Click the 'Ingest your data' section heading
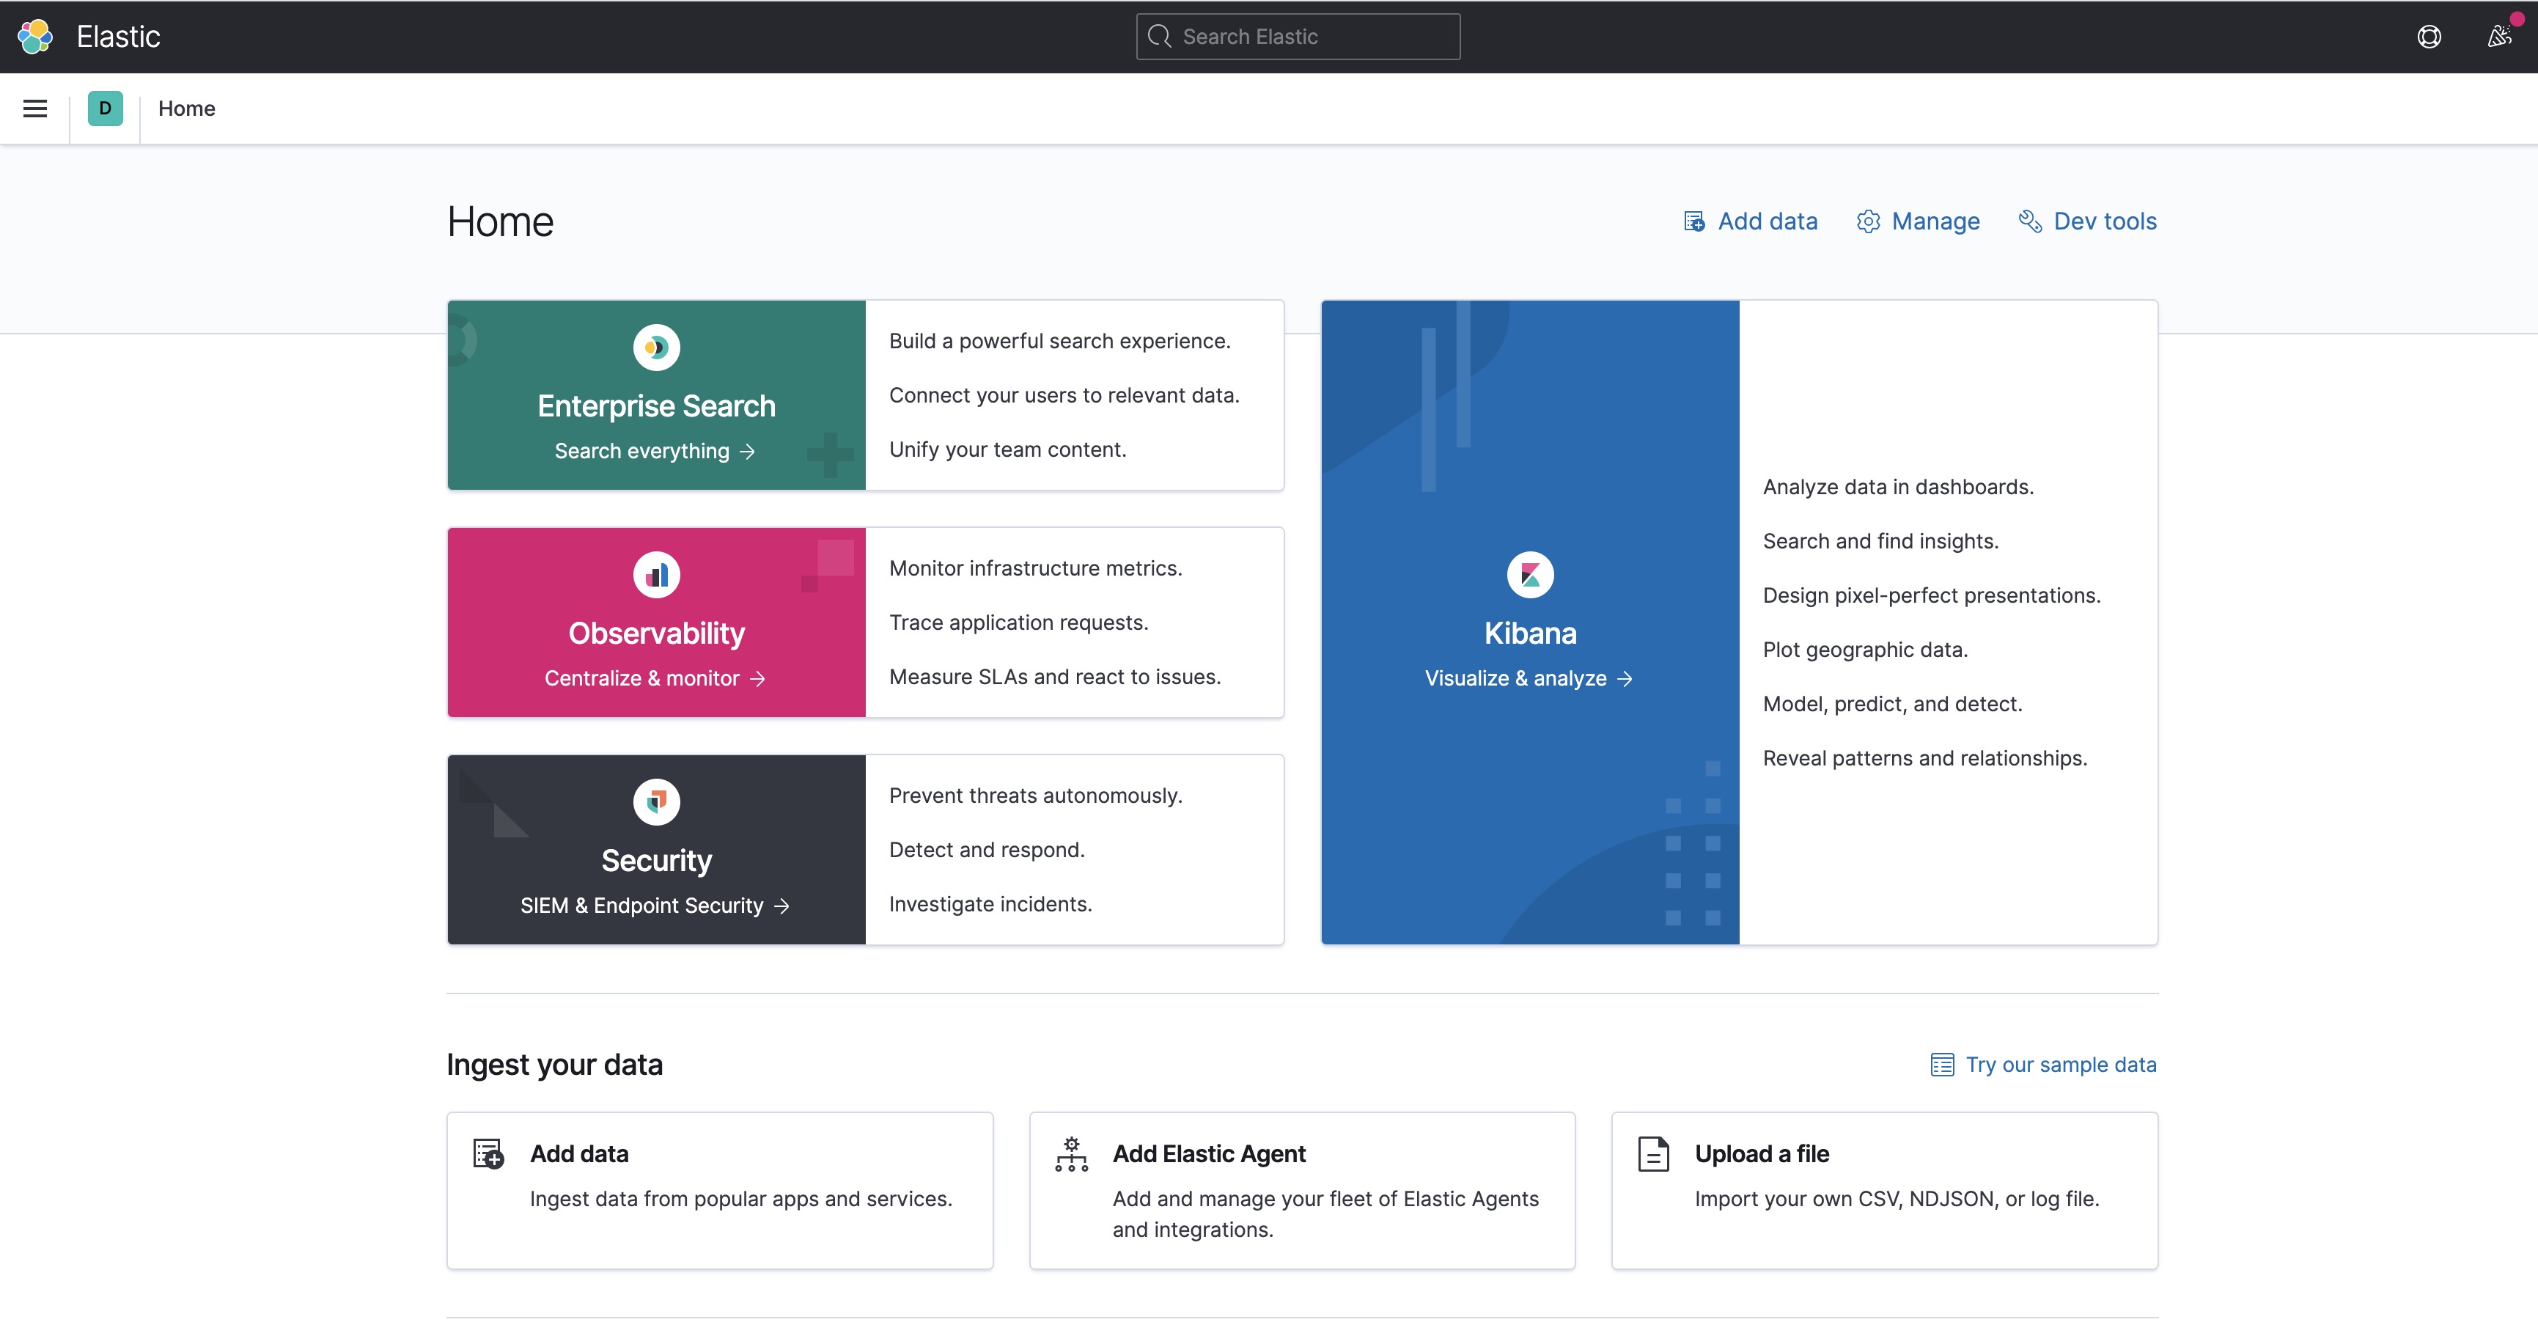Screen dimensions: 2538x1333 [555, 1065]
